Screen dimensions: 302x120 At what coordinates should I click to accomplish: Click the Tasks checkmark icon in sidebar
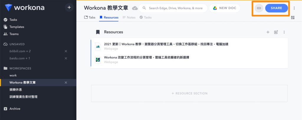pyautogui.click(x=5, y=20)
